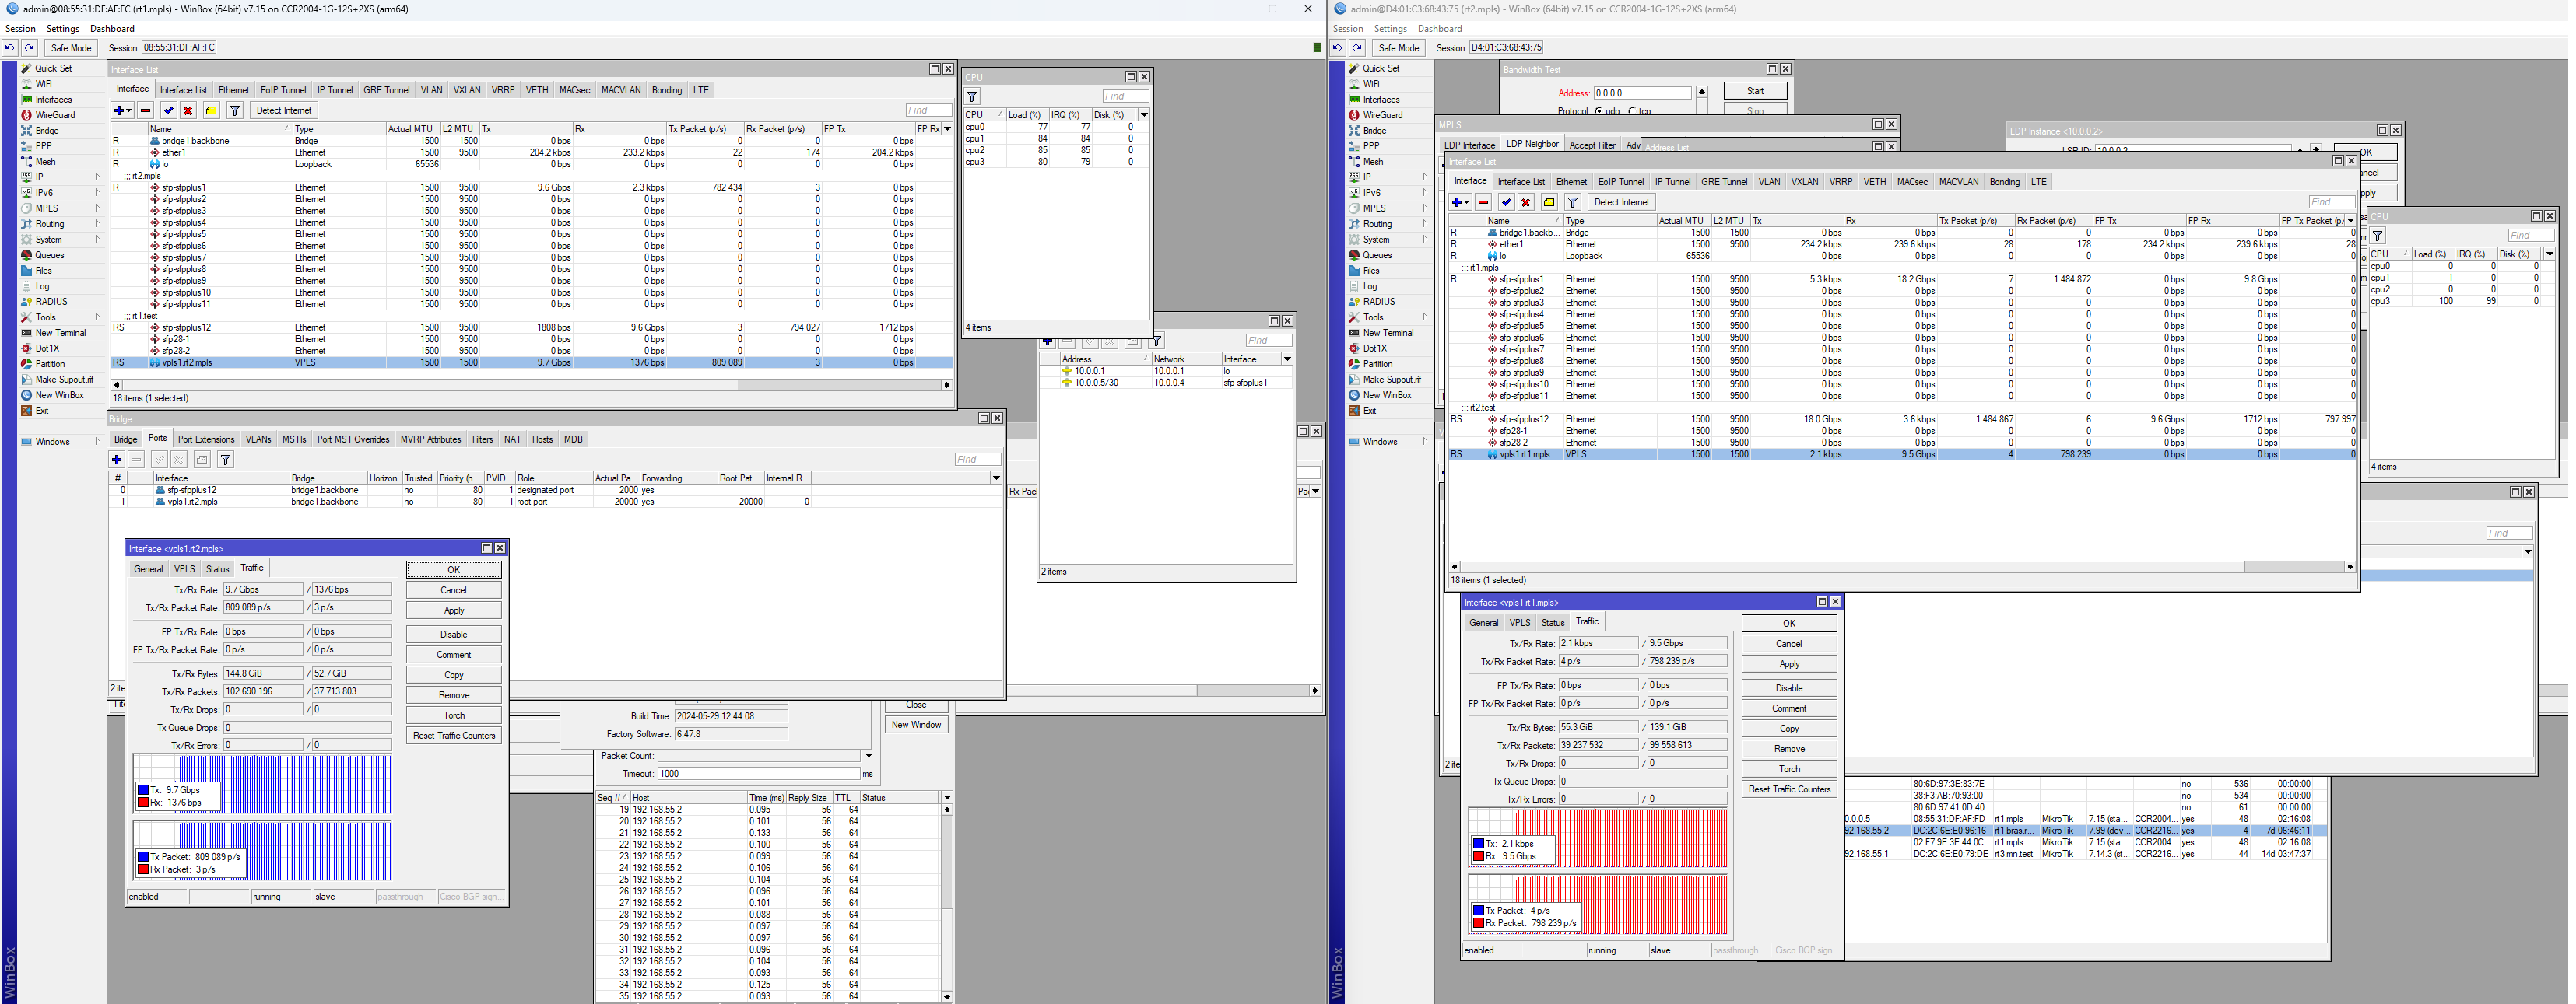
Task: Click the red minus Remove icon in rt1.mpls Interface List
Action: click(x=146, y=111)
